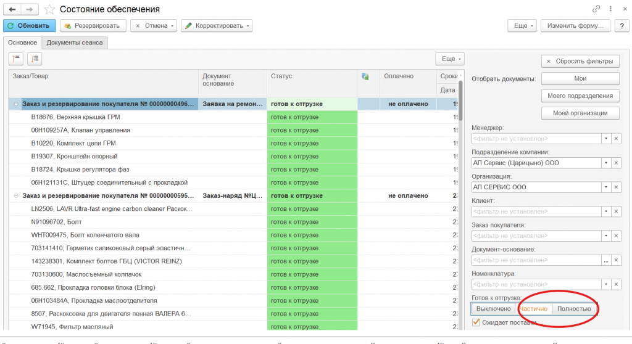Screen dimensions: 632x344
Task: Set Готов к отгрузке to Выключено
Action: 493,309
